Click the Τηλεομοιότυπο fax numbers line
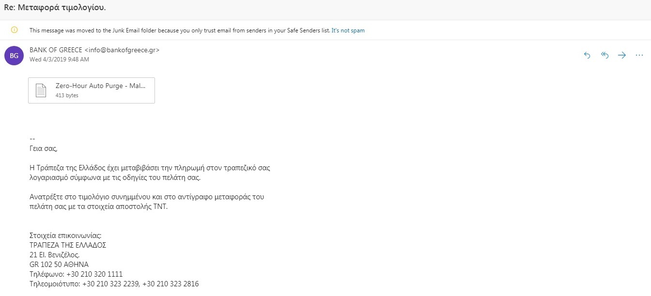 coord(114,283)
